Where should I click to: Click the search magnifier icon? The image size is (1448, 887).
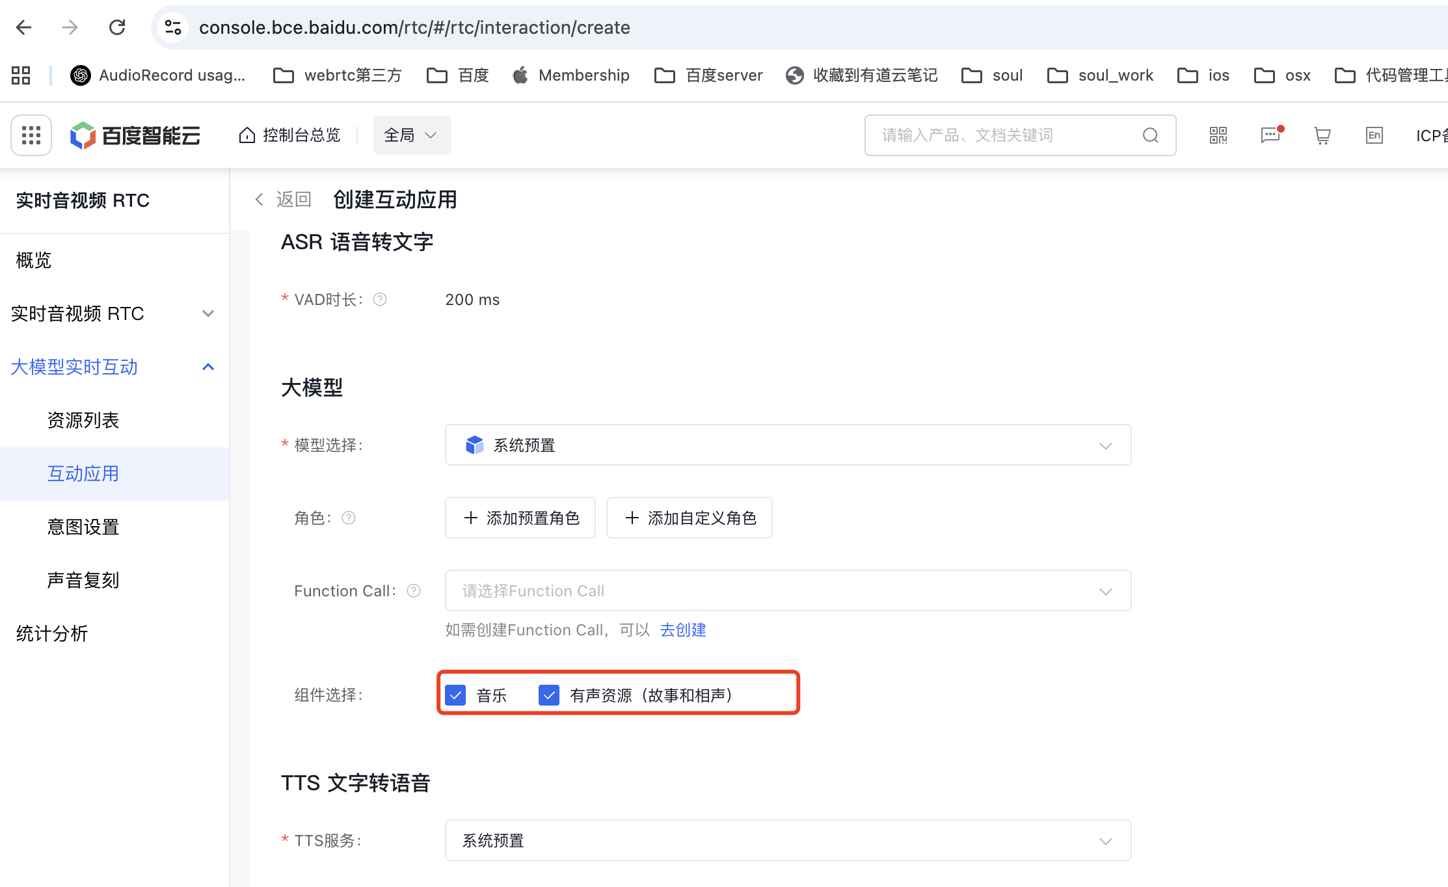pos(1150,135)
